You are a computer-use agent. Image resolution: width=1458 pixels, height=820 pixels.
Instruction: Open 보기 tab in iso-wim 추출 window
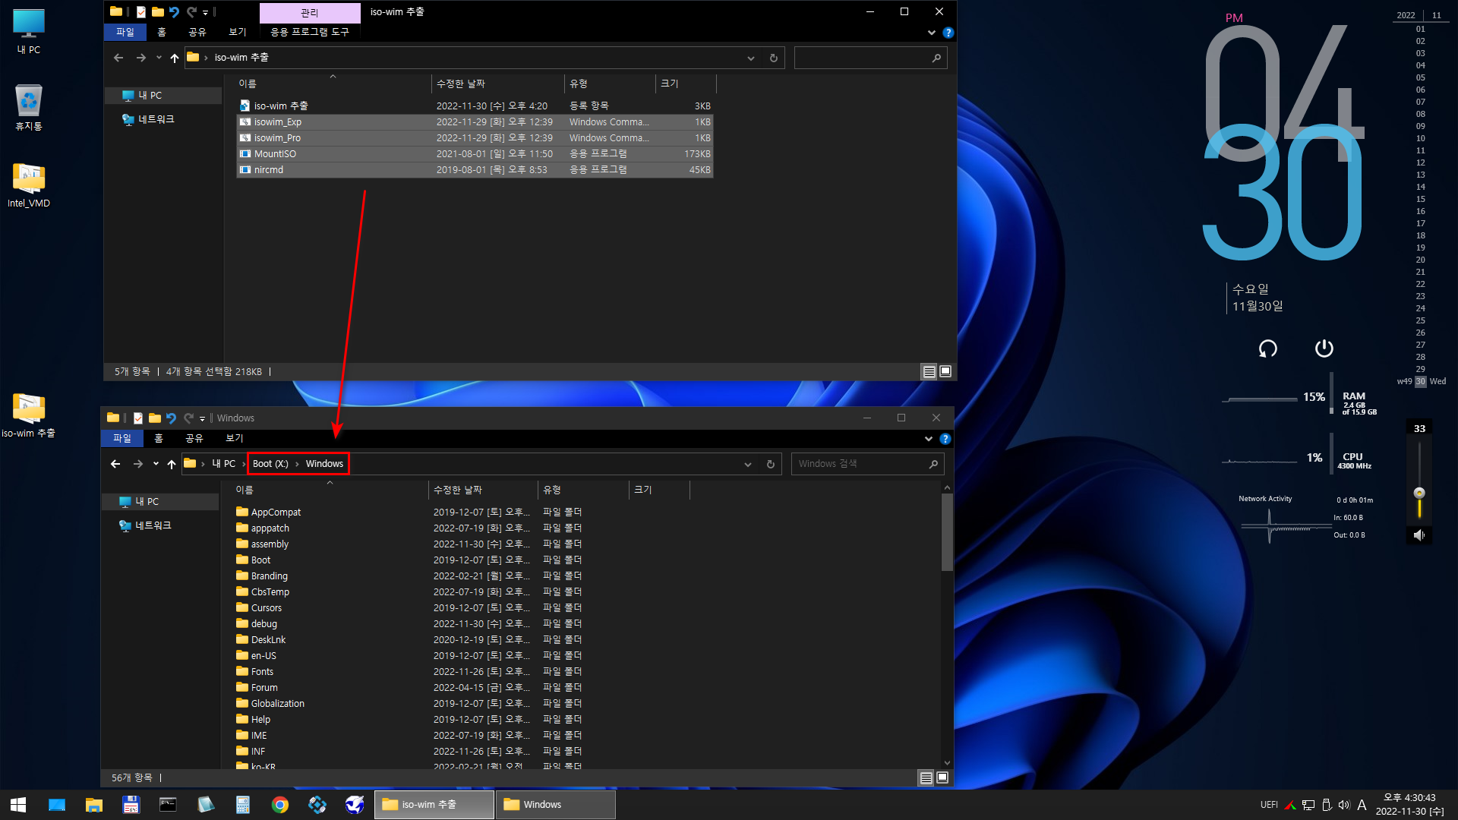(x=238, y=32)
